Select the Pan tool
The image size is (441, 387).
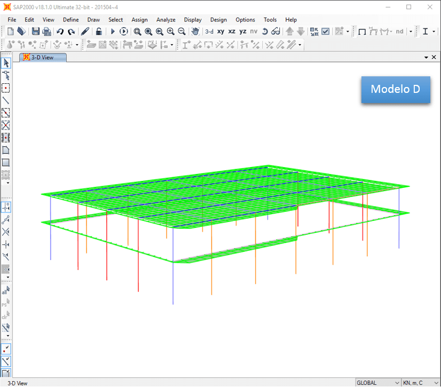pos(195,31)
